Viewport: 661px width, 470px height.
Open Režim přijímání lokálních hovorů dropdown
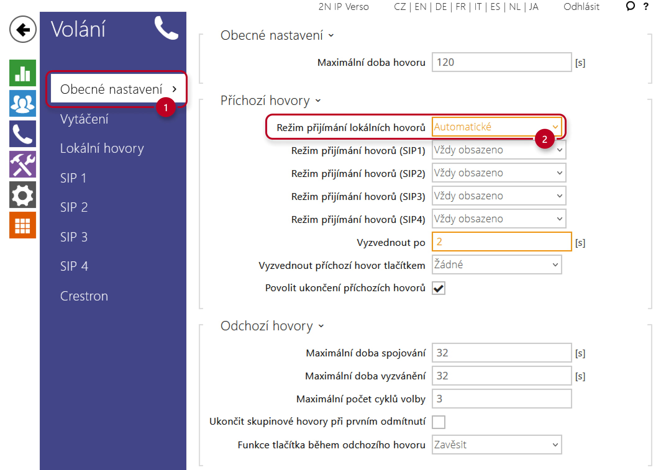[x=497, y=127]
